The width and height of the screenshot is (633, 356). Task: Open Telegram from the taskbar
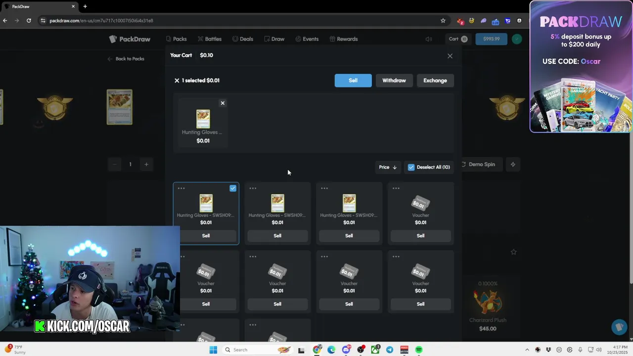pyautogui.click(x=390, y=350)
